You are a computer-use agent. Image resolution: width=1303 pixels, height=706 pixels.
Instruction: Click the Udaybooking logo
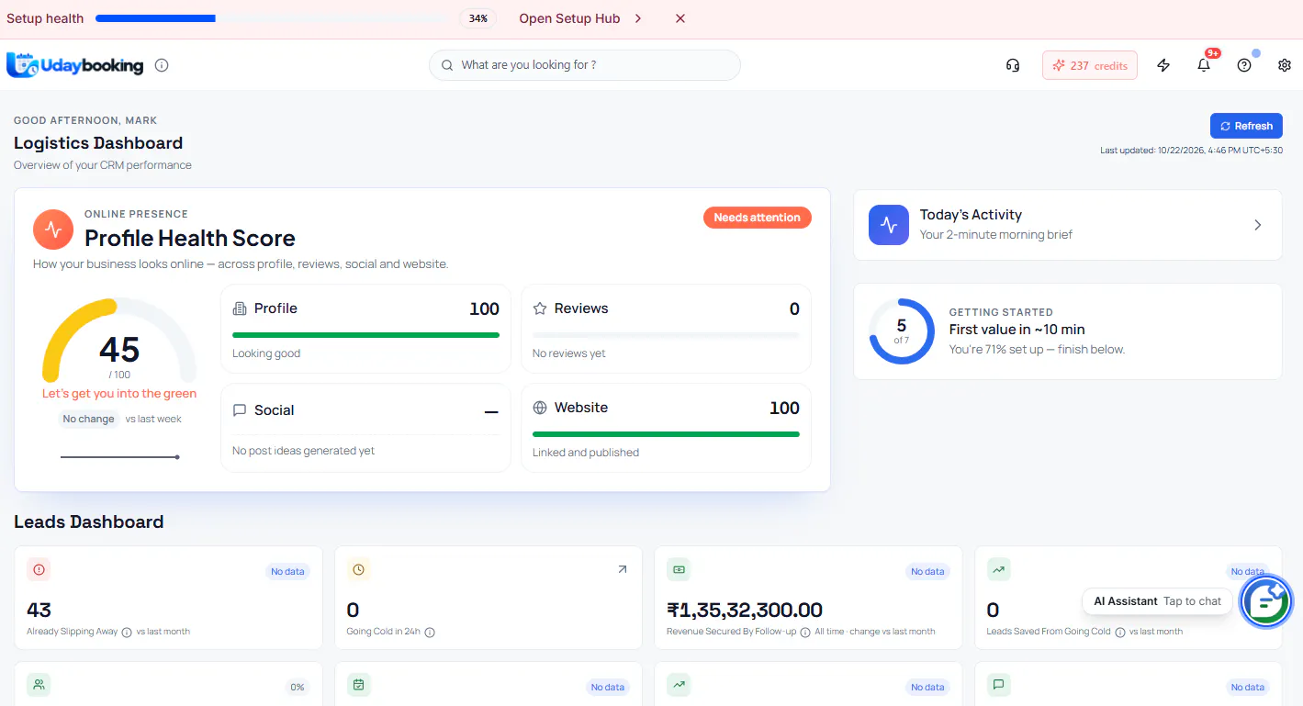click(x=75, y=65)
